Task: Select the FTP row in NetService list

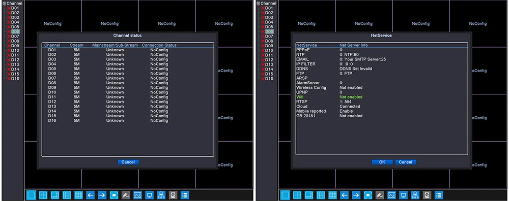Action: 381,74
